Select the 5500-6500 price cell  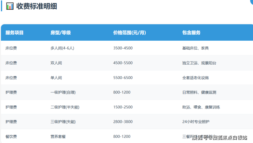(x=123, y=78)
